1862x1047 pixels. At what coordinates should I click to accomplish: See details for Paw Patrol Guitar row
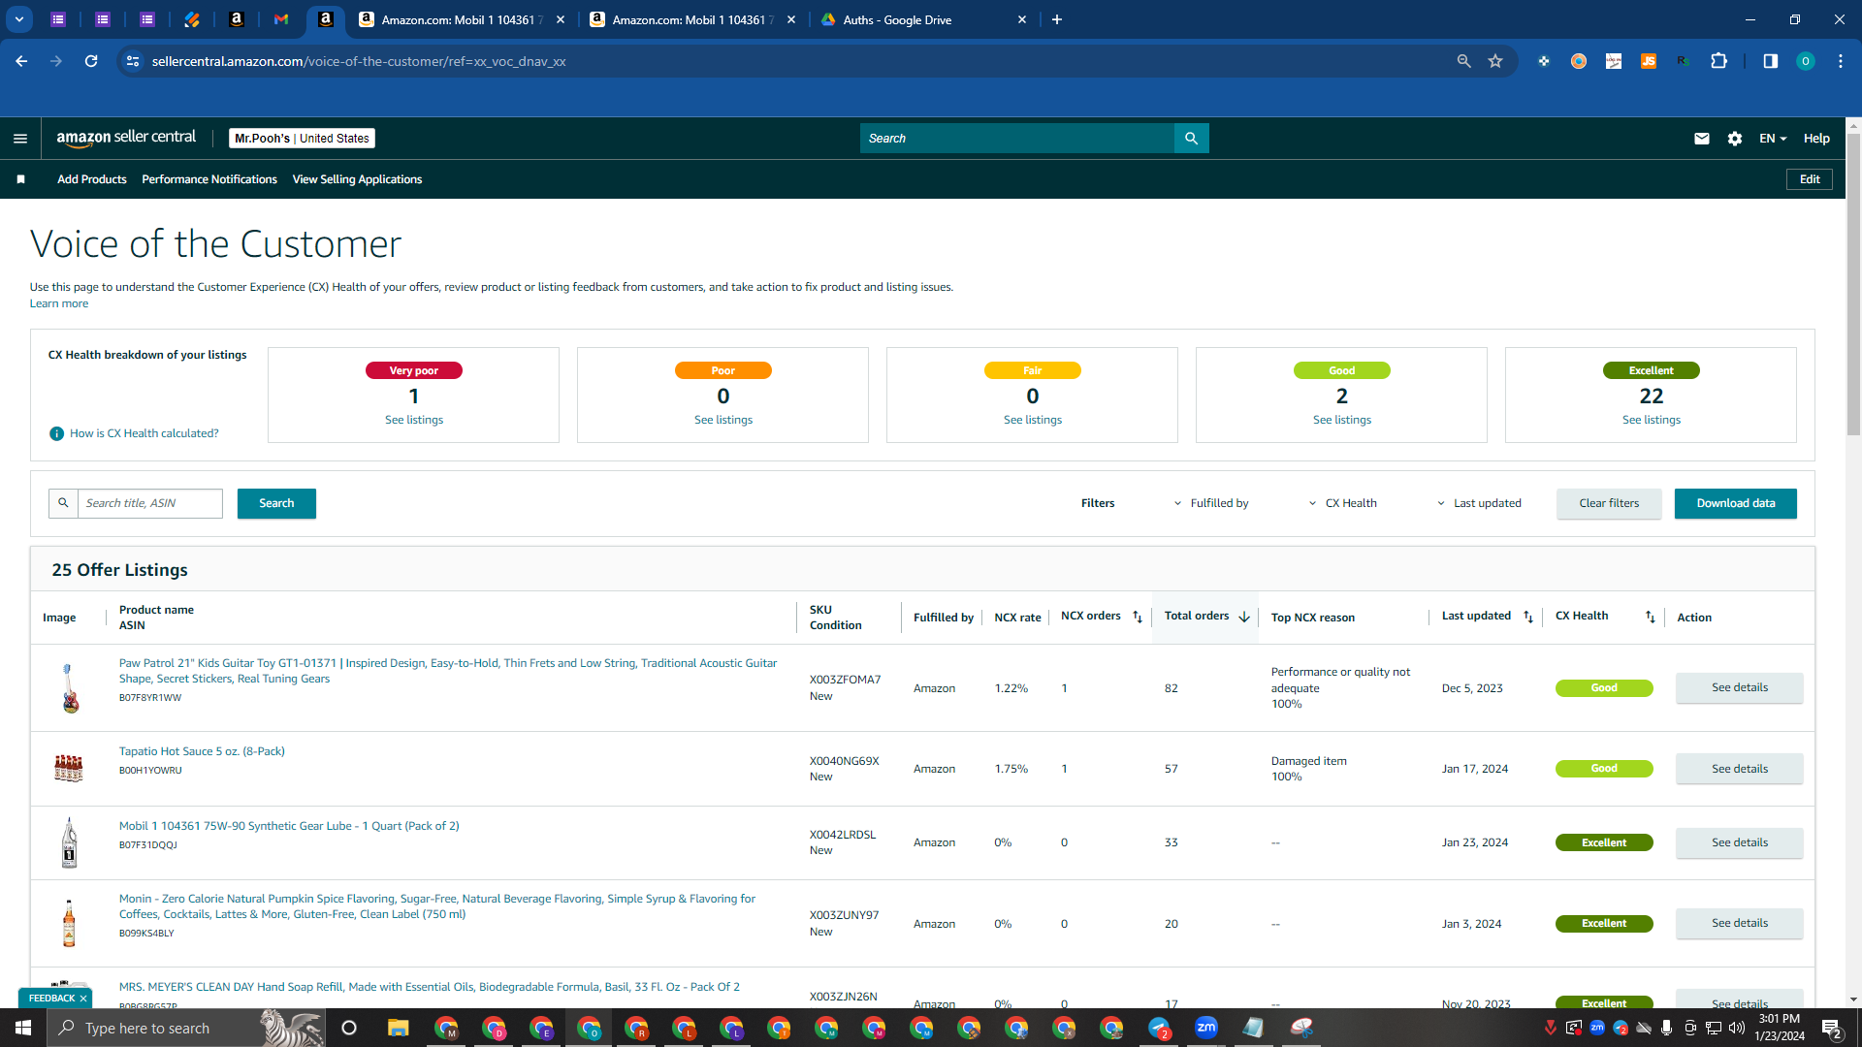click(1740, 687)
